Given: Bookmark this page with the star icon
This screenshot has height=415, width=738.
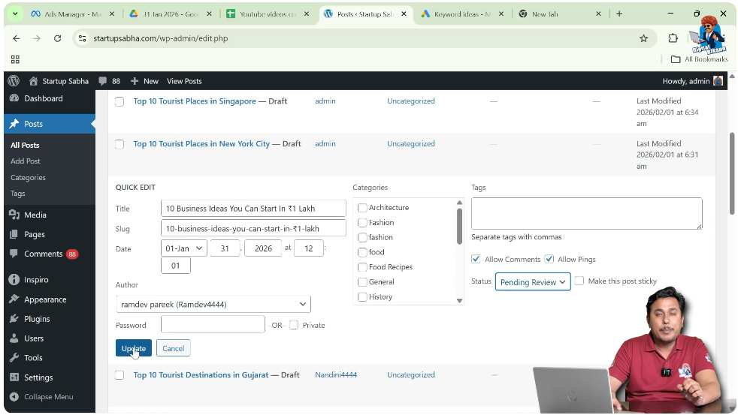Looking at the screenshot, I should click(643, 38).
